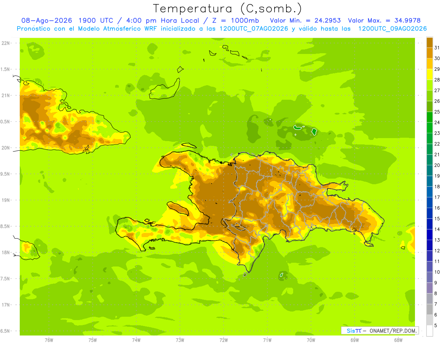Viewport: 447px width, 345px height.
Task: Pick the orange swatch between 30 and 31
Action: coord(429,53)
